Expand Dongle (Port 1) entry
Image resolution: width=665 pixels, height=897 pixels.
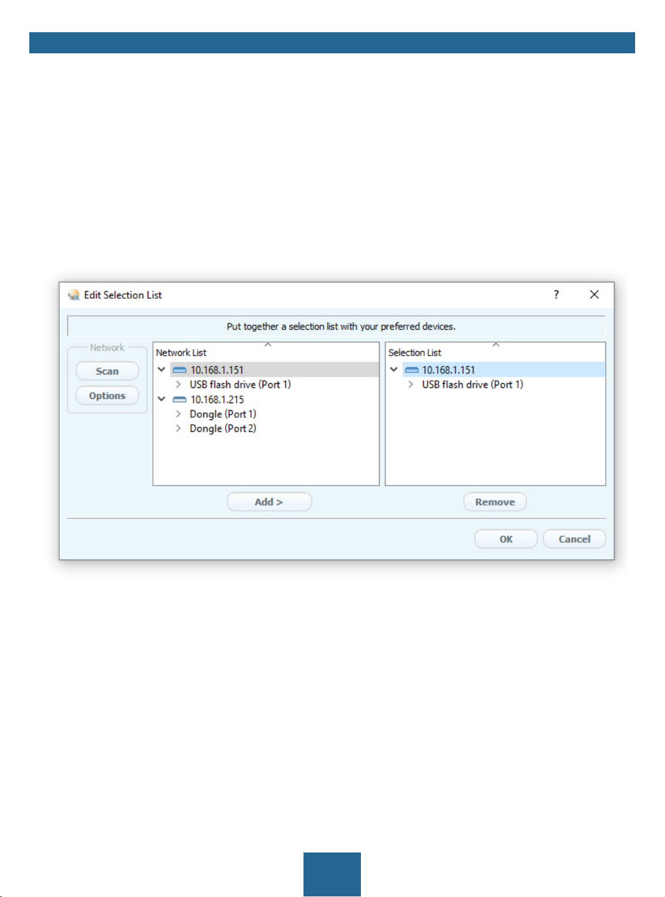[x=178, y=414]
